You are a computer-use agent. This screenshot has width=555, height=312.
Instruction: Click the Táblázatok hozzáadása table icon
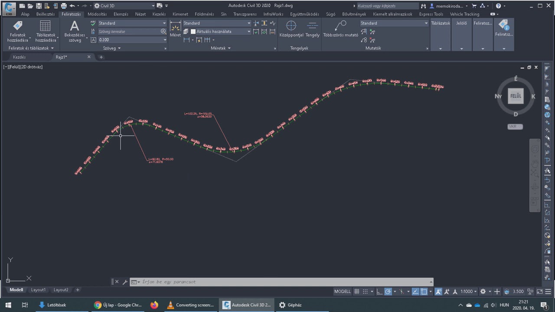[46, 26]
